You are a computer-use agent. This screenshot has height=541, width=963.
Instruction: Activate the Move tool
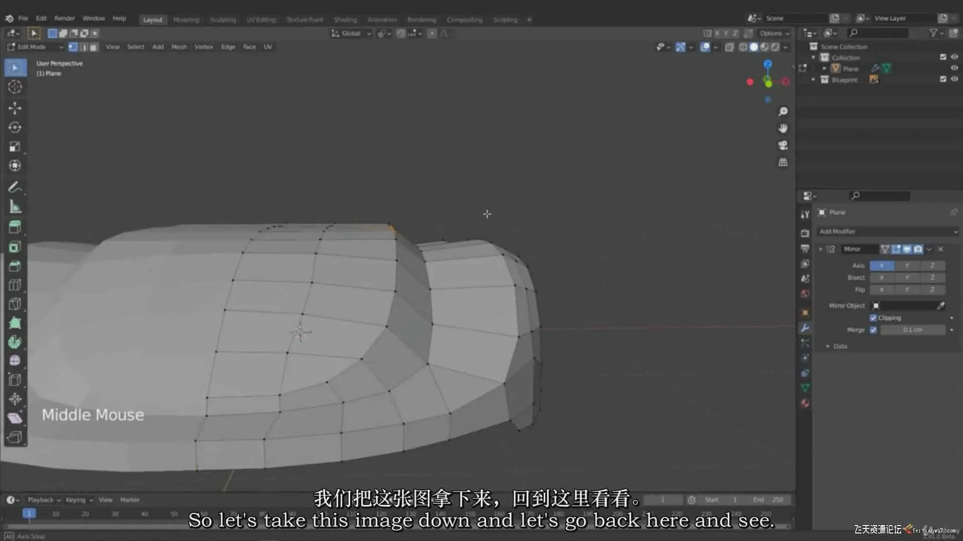tap(15, 108)
